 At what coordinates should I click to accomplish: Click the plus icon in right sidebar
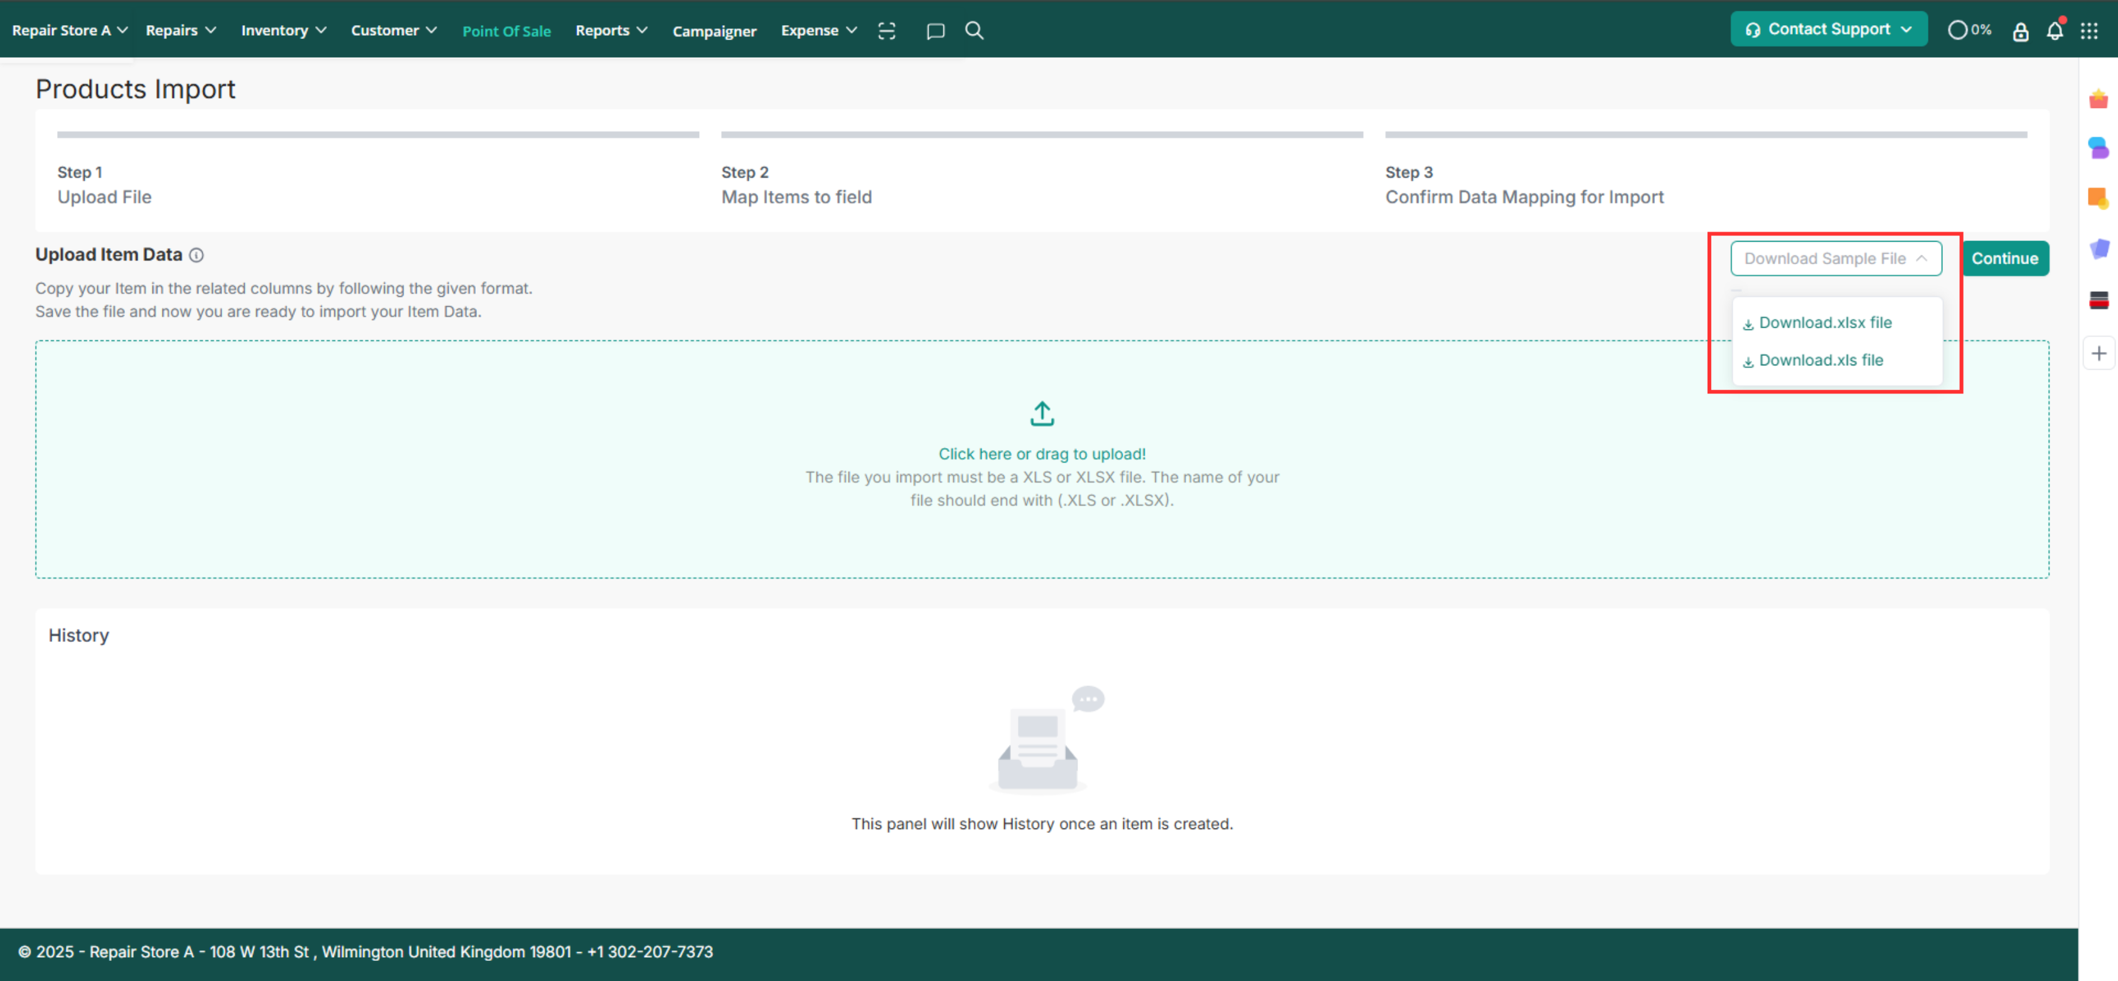pyautogui.click(x=2099, y=353)
